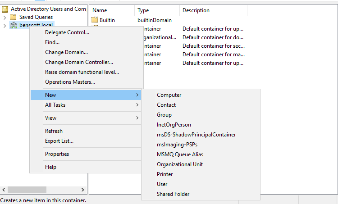This screenshot has width=338, height=204.
Task: Choose Export List from the menu
Action: coord(86,141)
